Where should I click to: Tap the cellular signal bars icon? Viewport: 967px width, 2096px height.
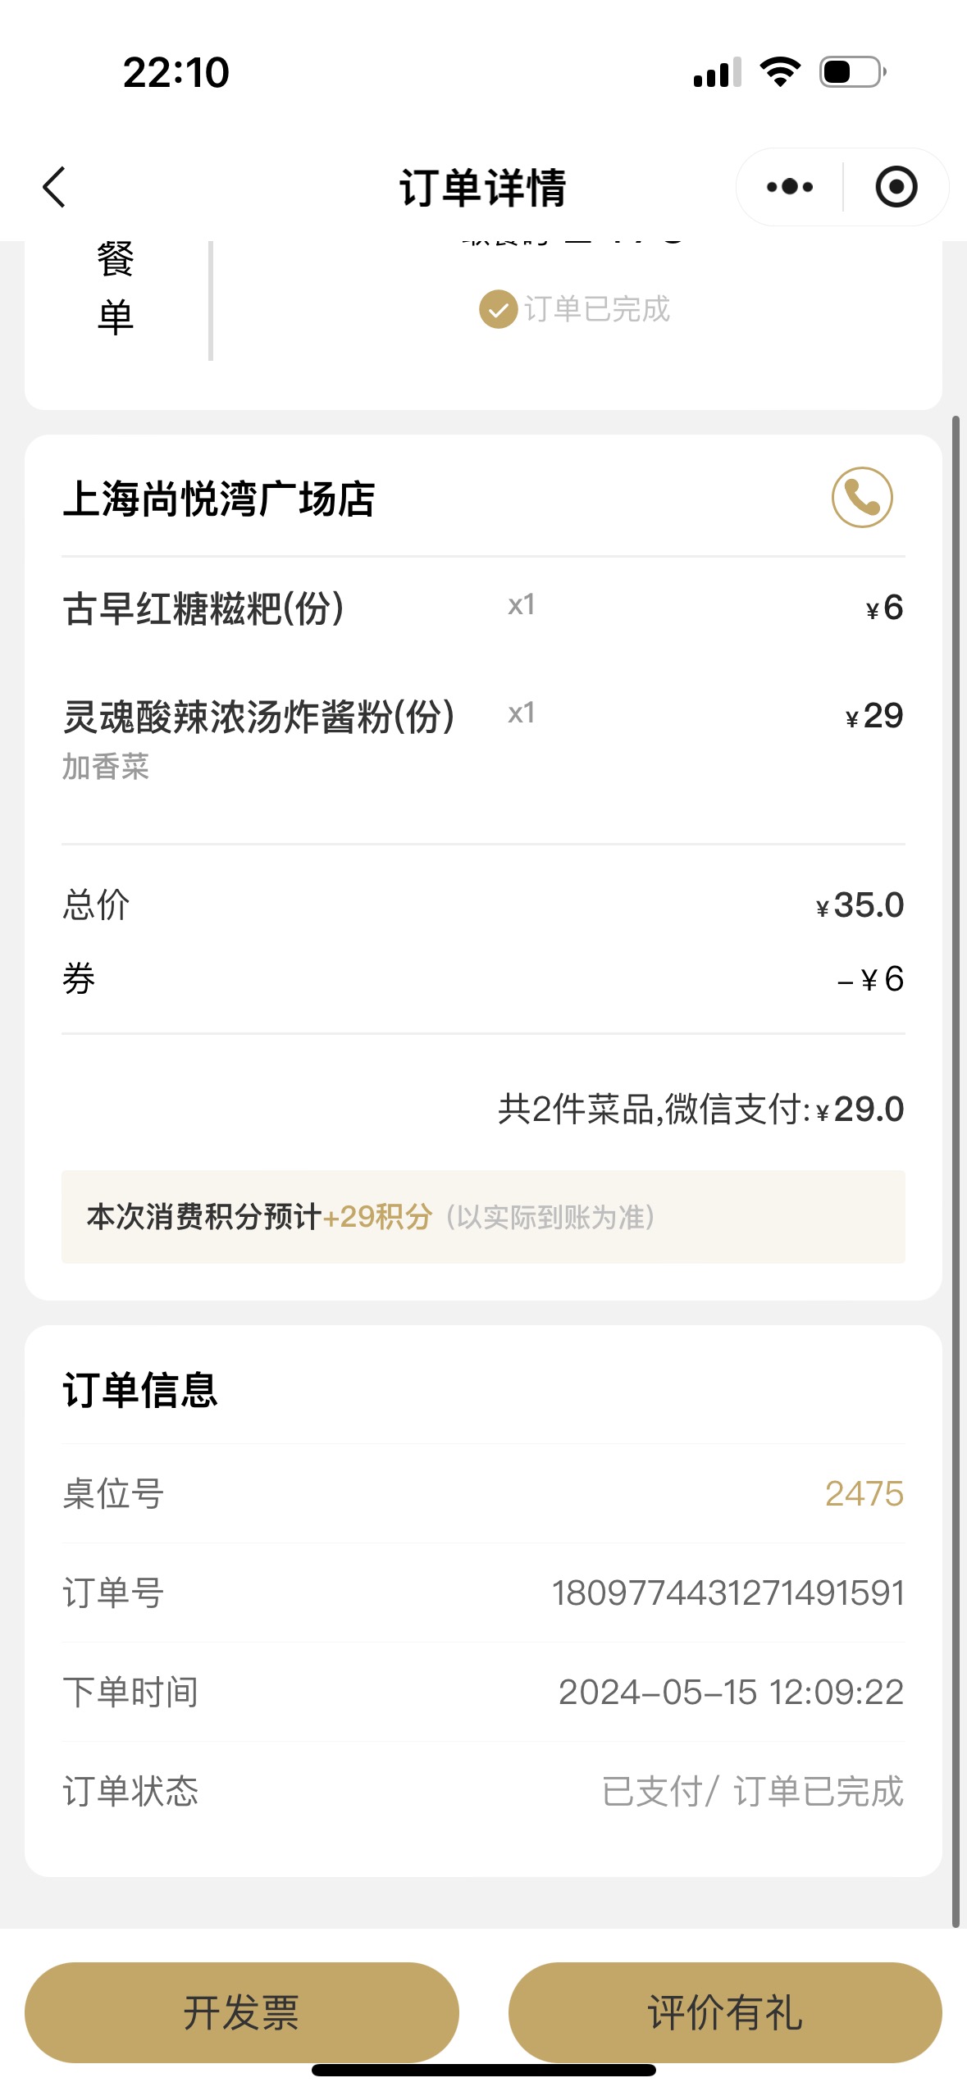pyautogui.click(x=717, y=72)
